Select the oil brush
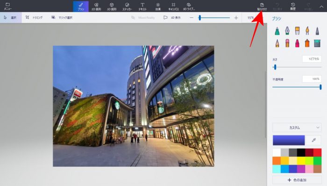Screen dimensions: 327x186 [297, 31]
